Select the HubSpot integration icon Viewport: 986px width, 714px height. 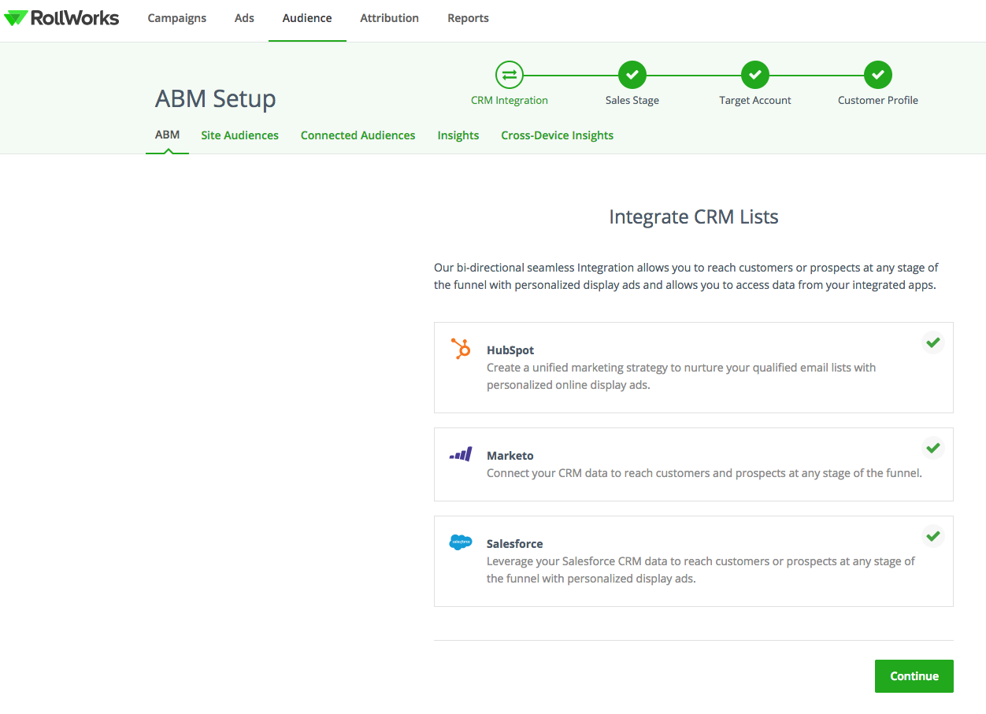click(461, 349)
